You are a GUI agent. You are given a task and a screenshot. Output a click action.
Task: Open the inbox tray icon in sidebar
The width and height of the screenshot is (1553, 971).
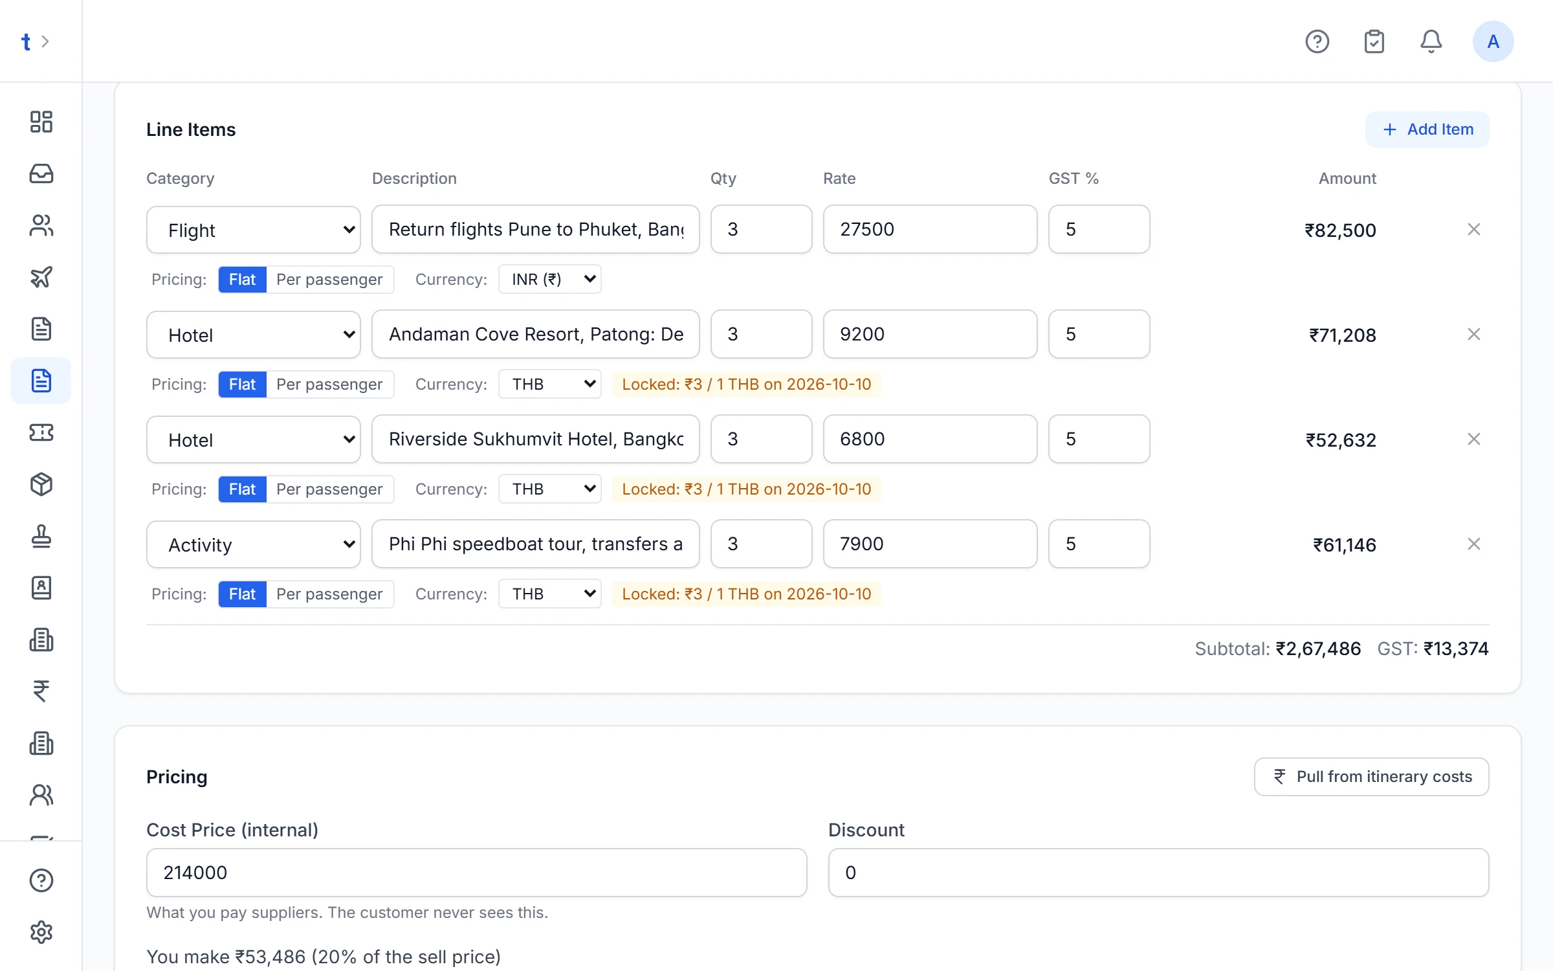pyautogui.click(x=41, y=173)
